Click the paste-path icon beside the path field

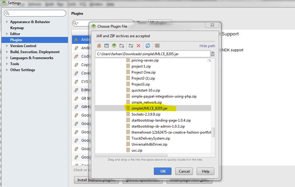[213, 54]
